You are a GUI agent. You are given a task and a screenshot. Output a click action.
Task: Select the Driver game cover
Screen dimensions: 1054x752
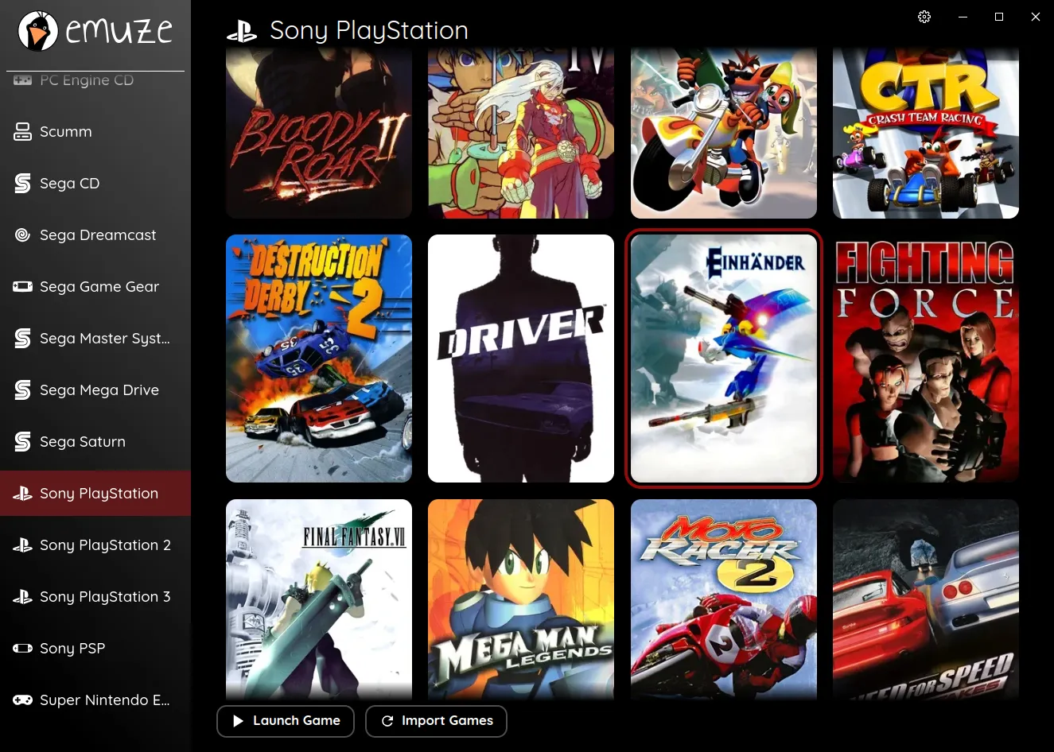[x=521, y=359]
